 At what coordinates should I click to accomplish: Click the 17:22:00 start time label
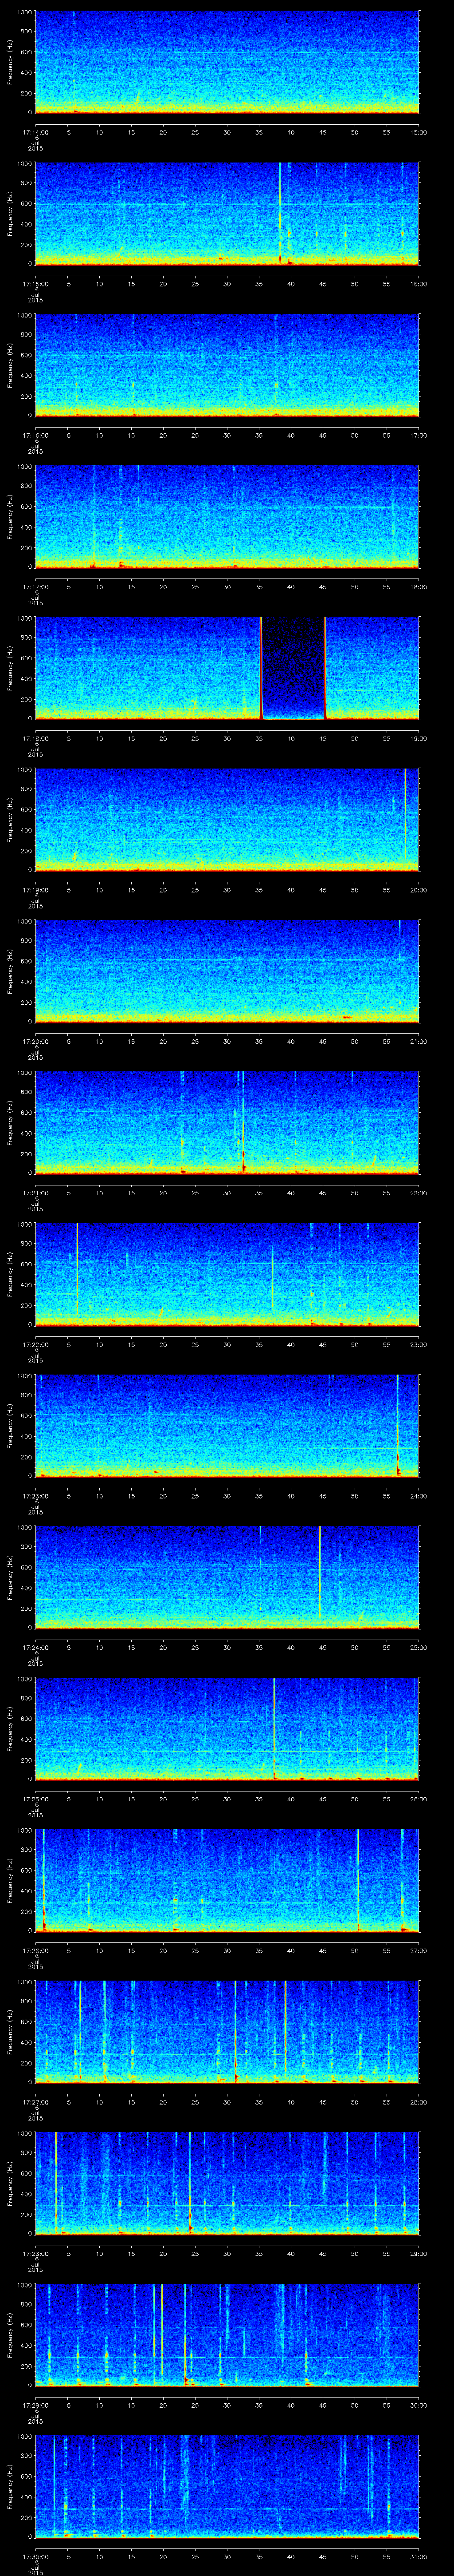point(35,1344)
